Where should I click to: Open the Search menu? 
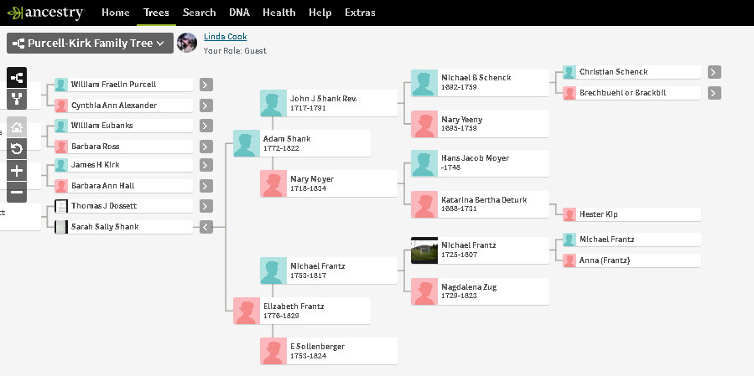click(x=199, y=13)
